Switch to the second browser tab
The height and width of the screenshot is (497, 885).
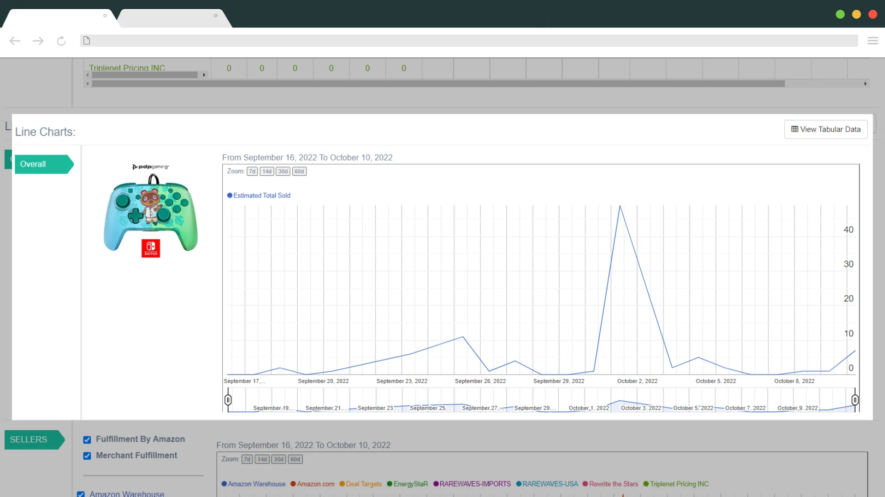coord(174,18)
